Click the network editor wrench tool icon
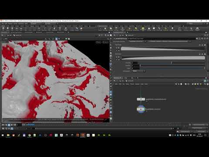 [176, 84]
